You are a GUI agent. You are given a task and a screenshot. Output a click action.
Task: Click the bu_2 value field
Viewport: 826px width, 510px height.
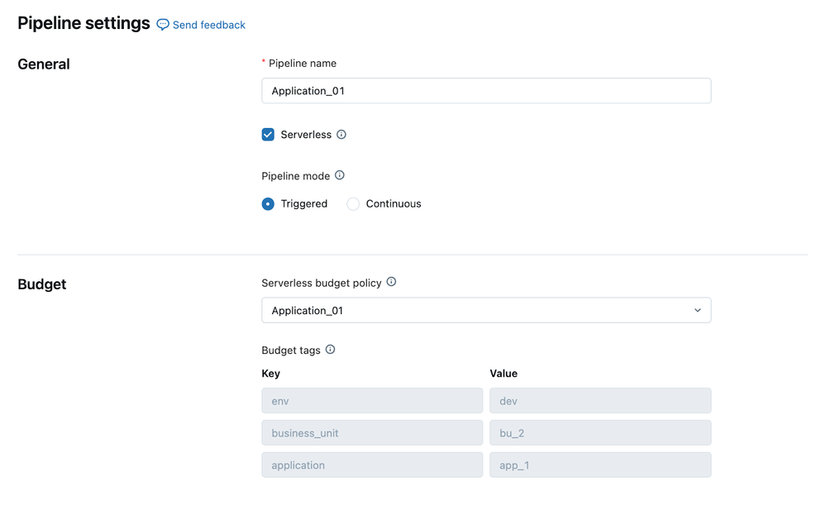pyautogui.click(x=599, y=433)
